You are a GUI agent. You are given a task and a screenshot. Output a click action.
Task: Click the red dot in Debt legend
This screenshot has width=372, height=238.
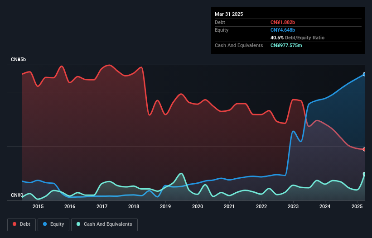click(x=15, y=224)
